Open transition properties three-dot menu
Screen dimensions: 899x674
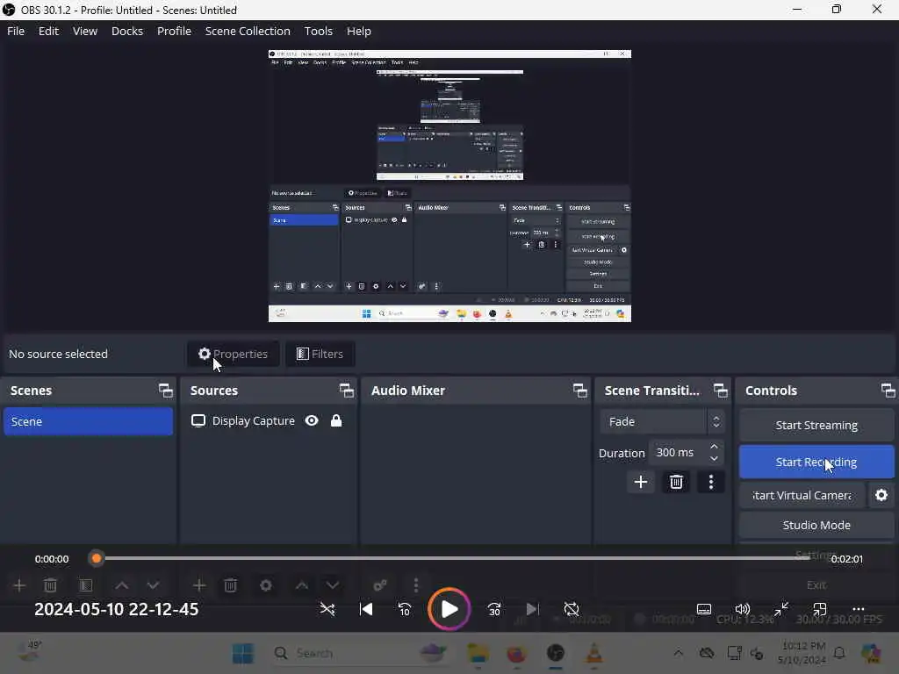[711, 482]
